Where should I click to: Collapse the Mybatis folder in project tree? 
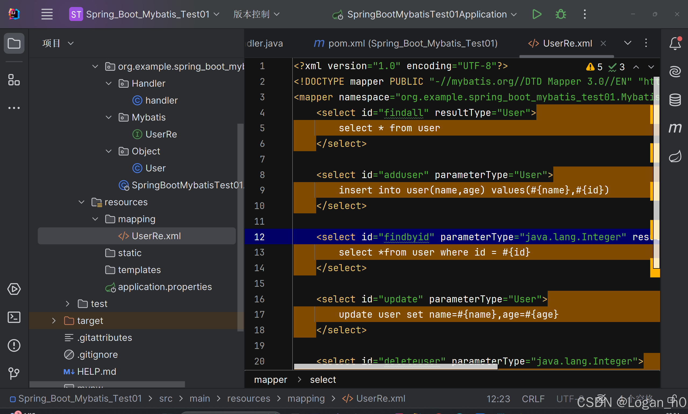[x=108, y=117]
